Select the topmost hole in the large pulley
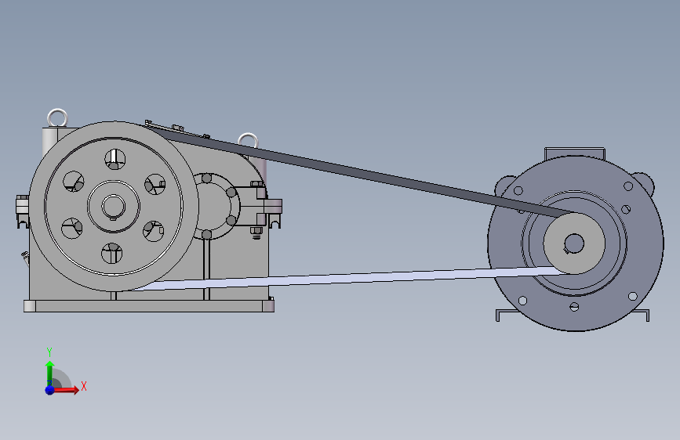The image size is (680, 440). (x=115, y=160)
